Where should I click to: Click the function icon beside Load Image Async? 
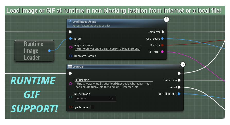click(x=70, y=22)
